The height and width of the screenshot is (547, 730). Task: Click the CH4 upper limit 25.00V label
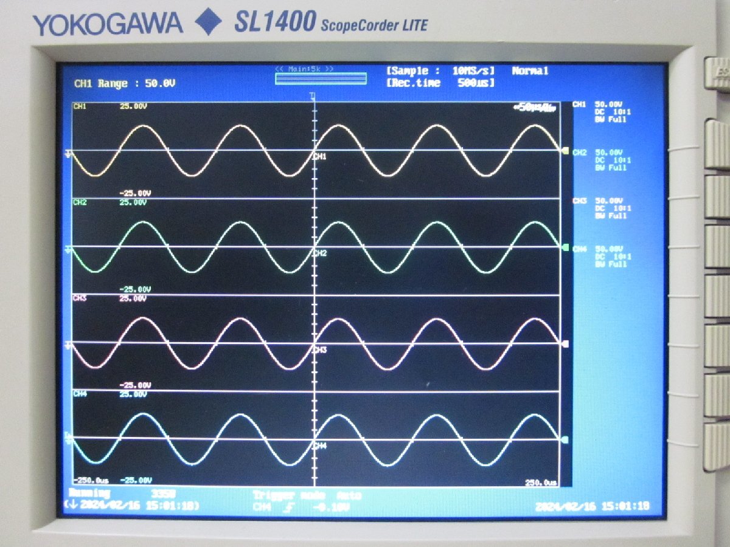(133, 394)
